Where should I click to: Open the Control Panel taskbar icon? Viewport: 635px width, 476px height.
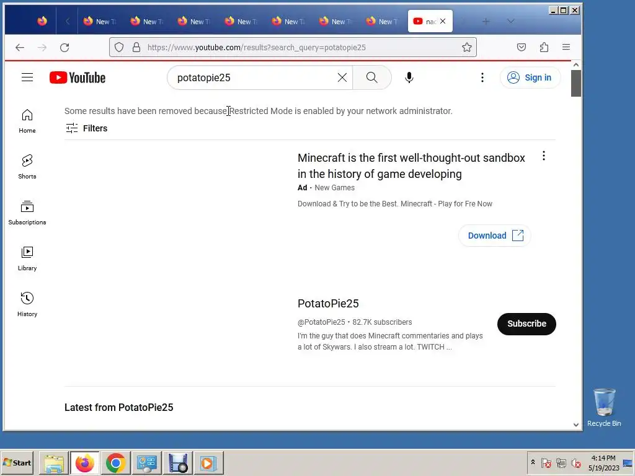(x=146, y=462)
